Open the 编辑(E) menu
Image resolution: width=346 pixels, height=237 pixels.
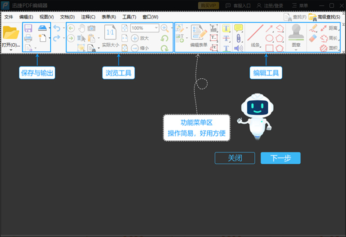tap(26, 17)
